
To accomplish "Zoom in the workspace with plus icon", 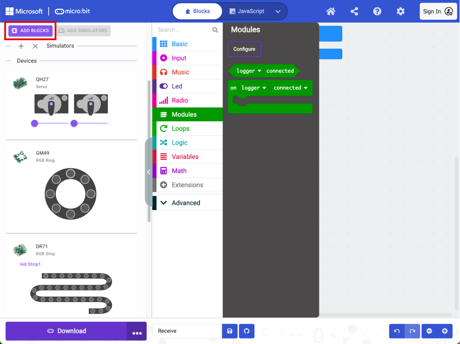I will click(445, 331).
